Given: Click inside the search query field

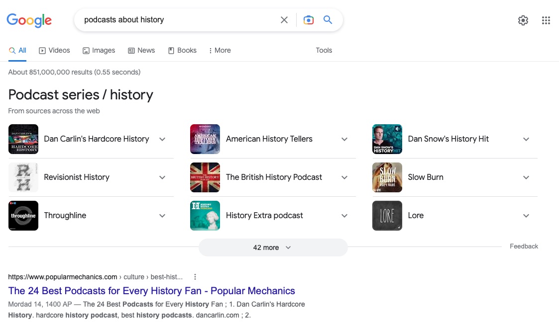Looking at the screenshot, I should pos(178,19).
